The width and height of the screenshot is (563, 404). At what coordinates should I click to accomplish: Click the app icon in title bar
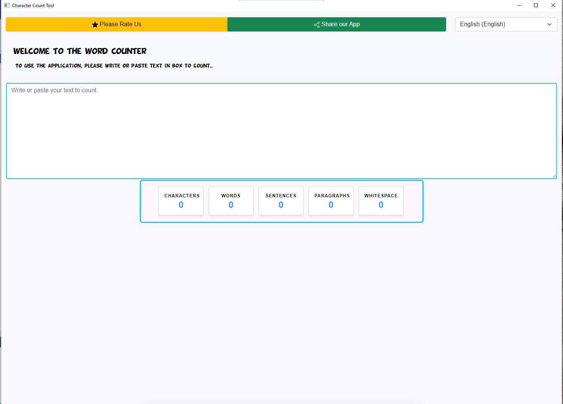[7, 5]
